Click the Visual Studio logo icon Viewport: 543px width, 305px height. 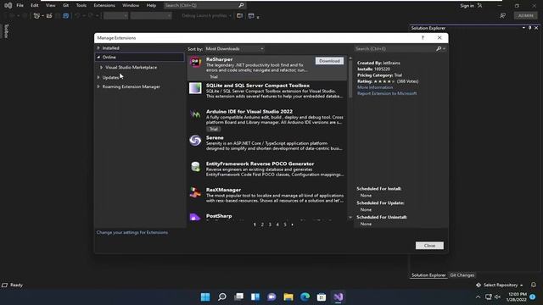click(8, 6)
